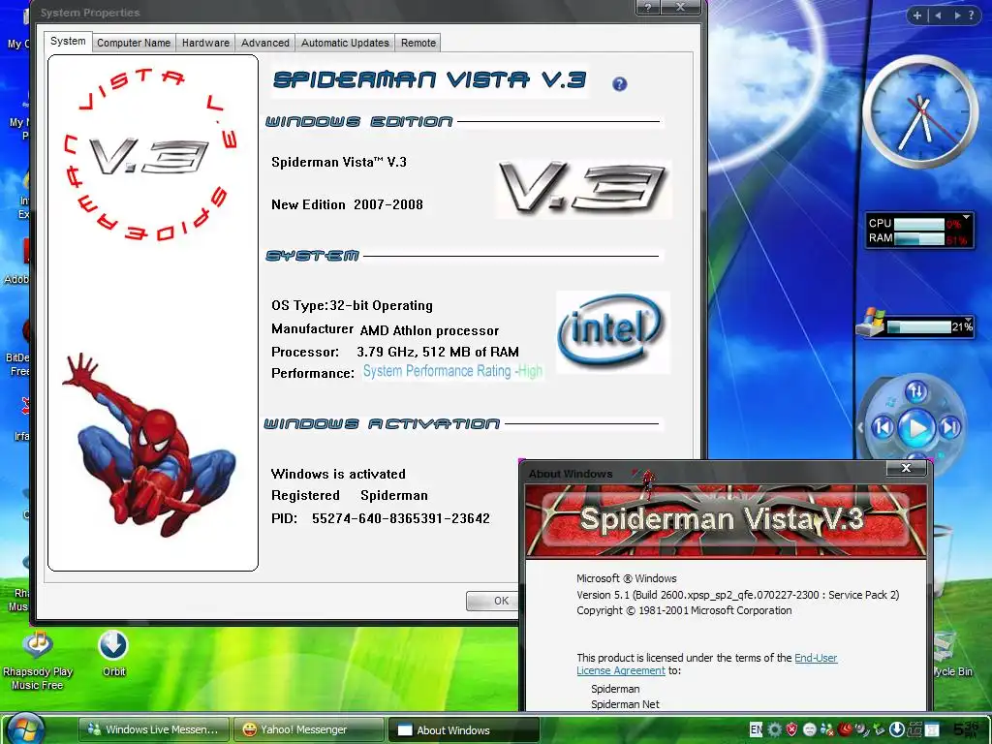Click the blue Orbit download arrow tray icon
The height and width of the screenshot is (744, 992).
pyautogui.click(x=897, y=729)
